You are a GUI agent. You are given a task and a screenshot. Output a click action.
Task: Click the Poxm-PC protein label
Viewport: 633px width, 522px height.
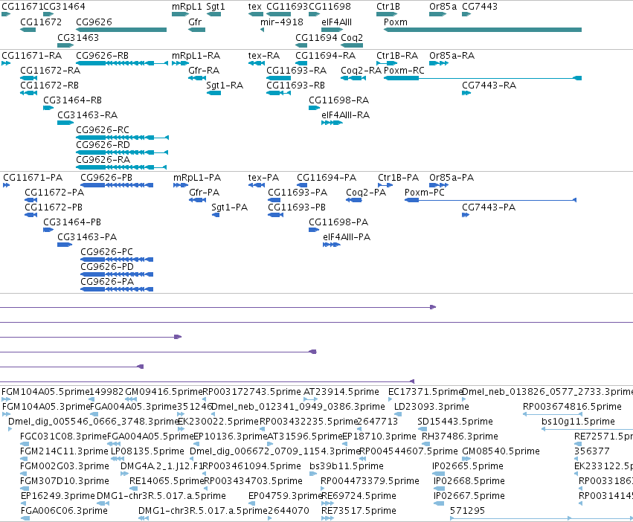tap(424, 192)
